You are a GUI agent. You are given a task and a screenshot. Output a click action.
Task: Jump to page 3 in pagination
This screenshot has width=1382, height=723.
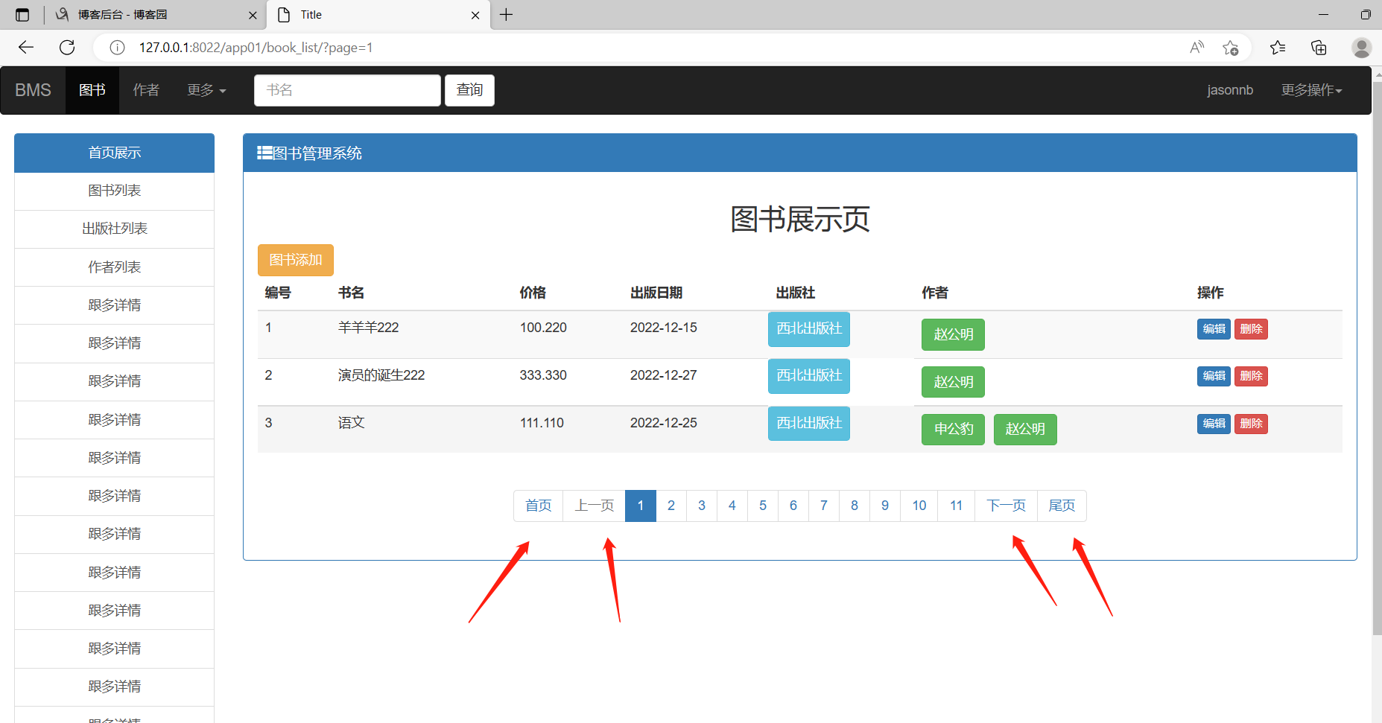click(x=702, y=506)
